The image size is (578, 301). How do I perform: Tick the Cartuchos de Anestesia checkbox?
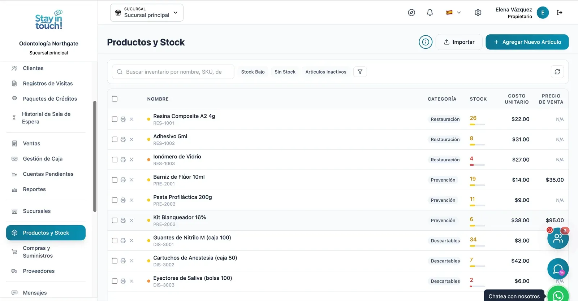tap(115, 261)
